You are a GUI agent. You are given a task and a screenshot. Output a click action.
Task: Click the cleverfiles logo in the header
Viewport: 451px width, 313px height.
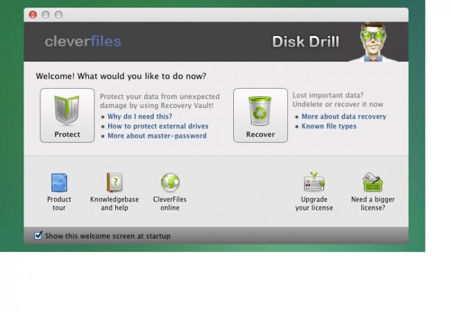click(83, 42)
